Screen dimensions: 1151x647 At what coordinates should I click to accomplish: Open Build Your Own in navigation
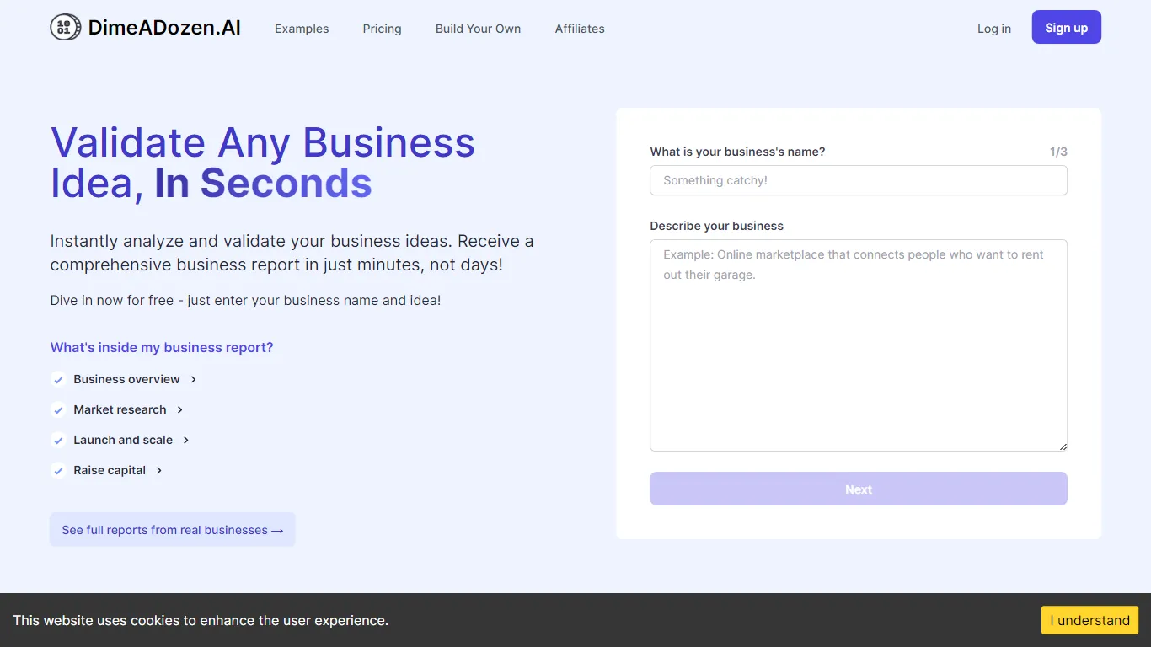click(x=478, y=29)
